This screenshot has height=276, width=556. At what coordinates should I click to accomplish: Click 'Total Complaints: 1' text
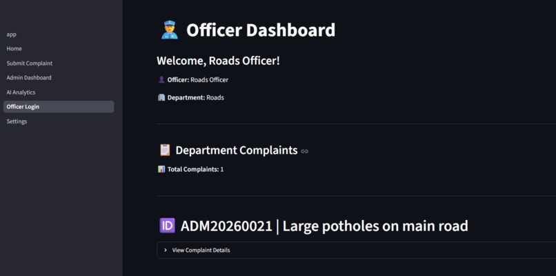pyautogui.click(x=195, y=169)
